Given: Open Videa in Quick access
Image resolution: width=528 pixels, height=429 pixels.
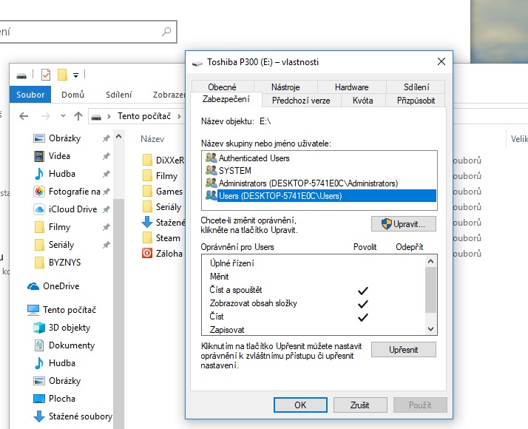Looking at the screenshot, I should (x=59, y=156).
